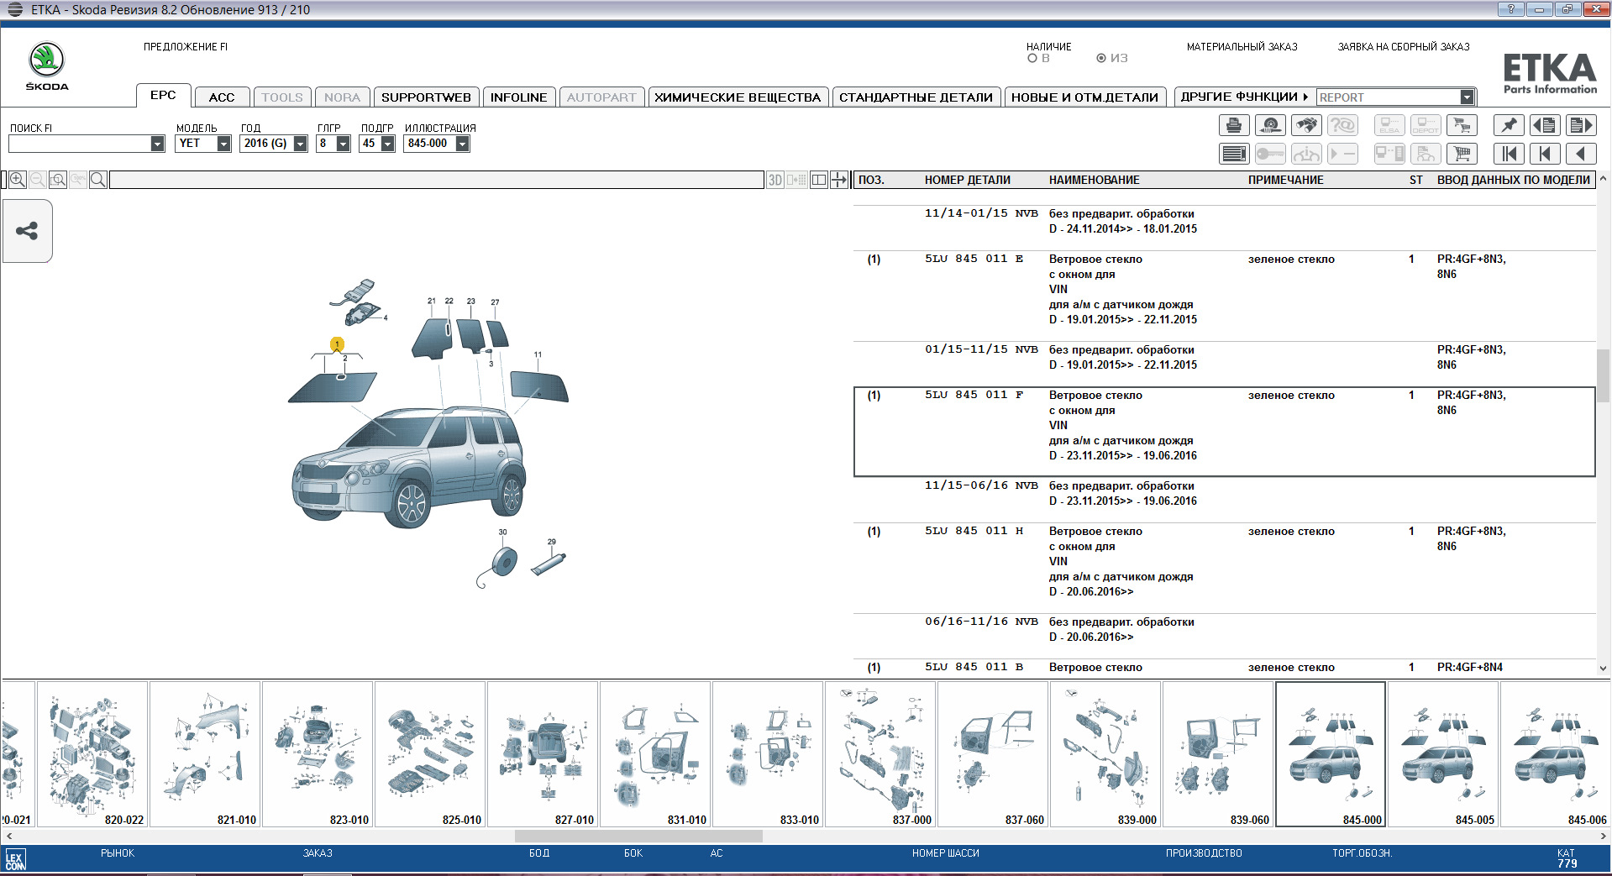Open thumbnail 839-060
The width and height of the screenshot is (1612, 876).
pos(1218,754)
